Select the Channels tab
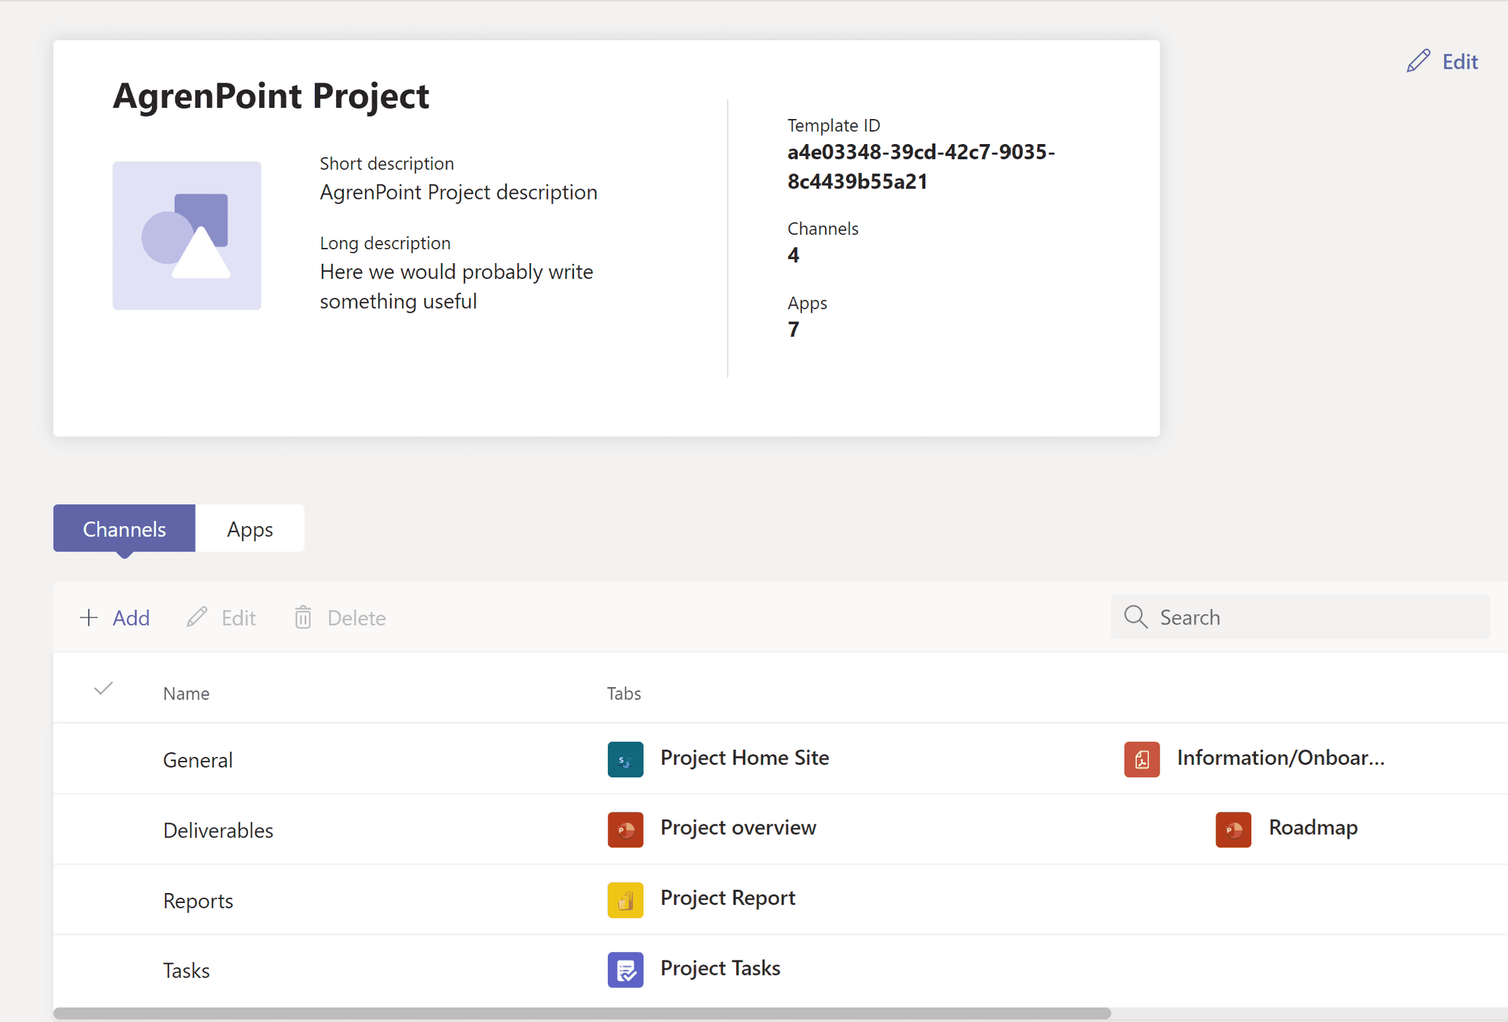 pyautogui.click(x=123, y=528)
